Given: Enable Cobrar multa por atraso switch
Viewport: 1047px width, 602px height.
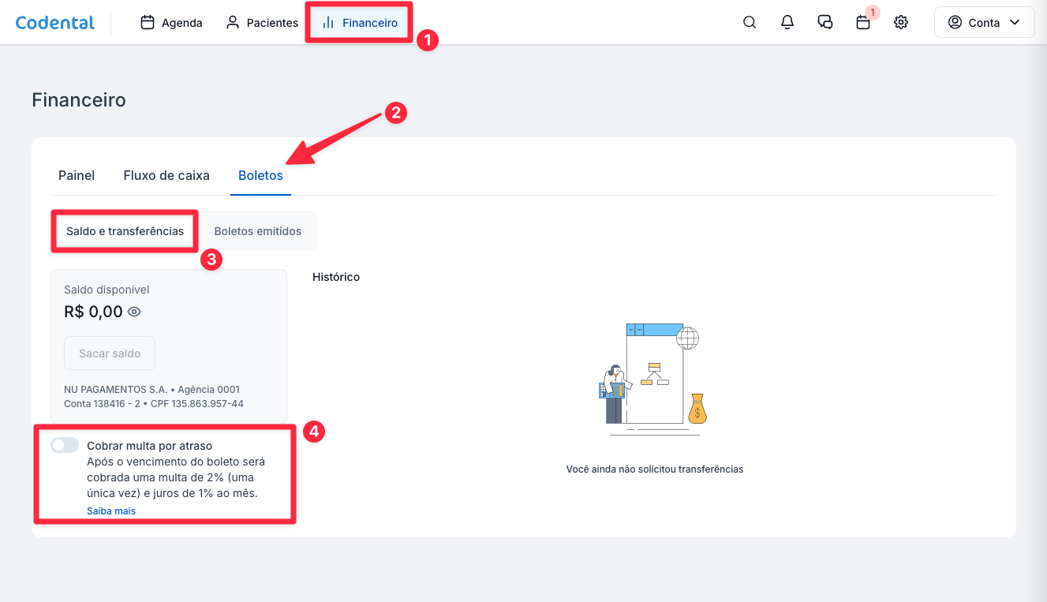Looking at the screenshot, I should click(65, 446).
